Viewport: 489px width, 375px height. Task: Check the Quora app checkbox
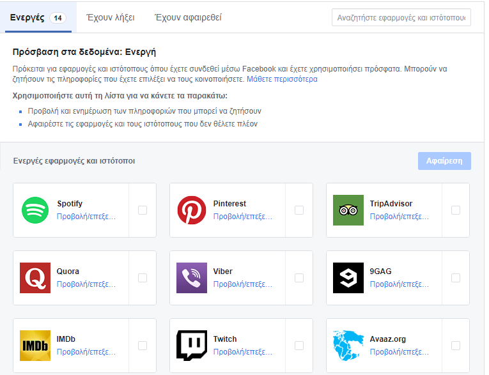tap(143, 278)
